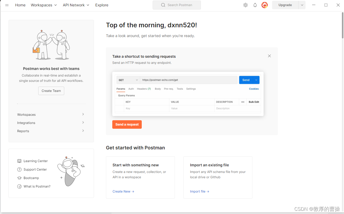Click the two astronauts team illustration
The image size is (344, 214).
pyautogui.click(x=51, y=45)
